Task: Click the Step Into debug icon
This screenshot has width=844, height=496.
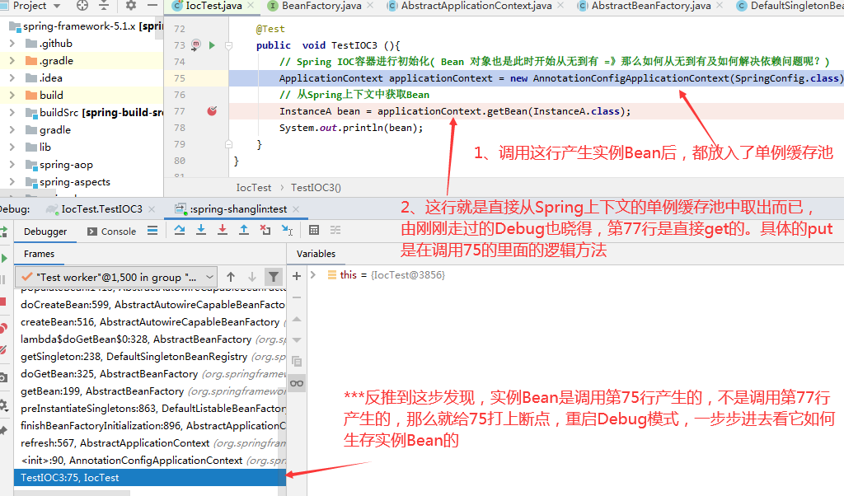Action: coord(201,230)
